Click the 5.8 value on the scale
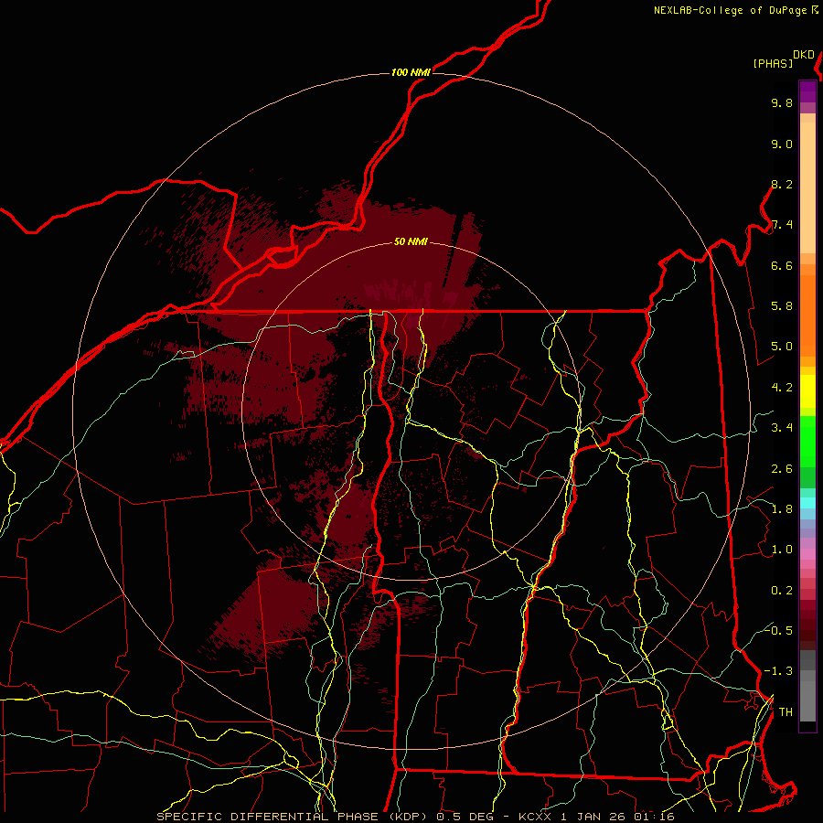Image resolution: width=823 pixels, height=823 pixels. (782, 306)
